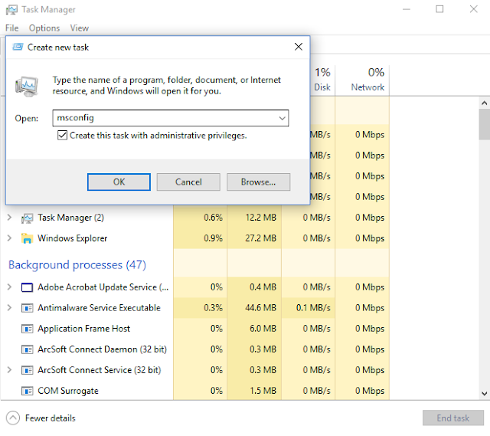Image resolution: width=490 pixels, height=436 pixels.
Task: Click the 27.2 MB memory value
Action: [260, 238]
